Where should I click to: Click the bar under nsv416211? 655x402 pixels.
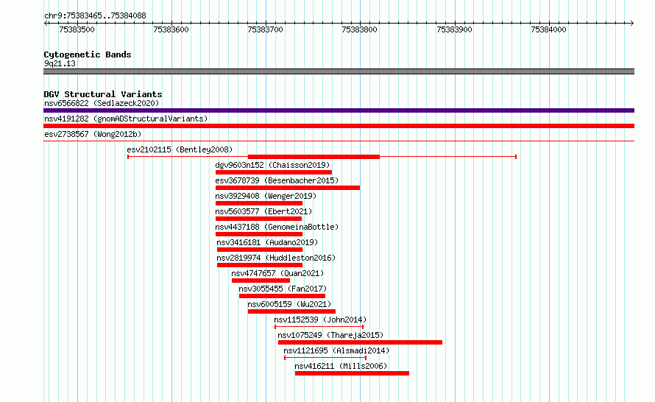pos(352,373)
